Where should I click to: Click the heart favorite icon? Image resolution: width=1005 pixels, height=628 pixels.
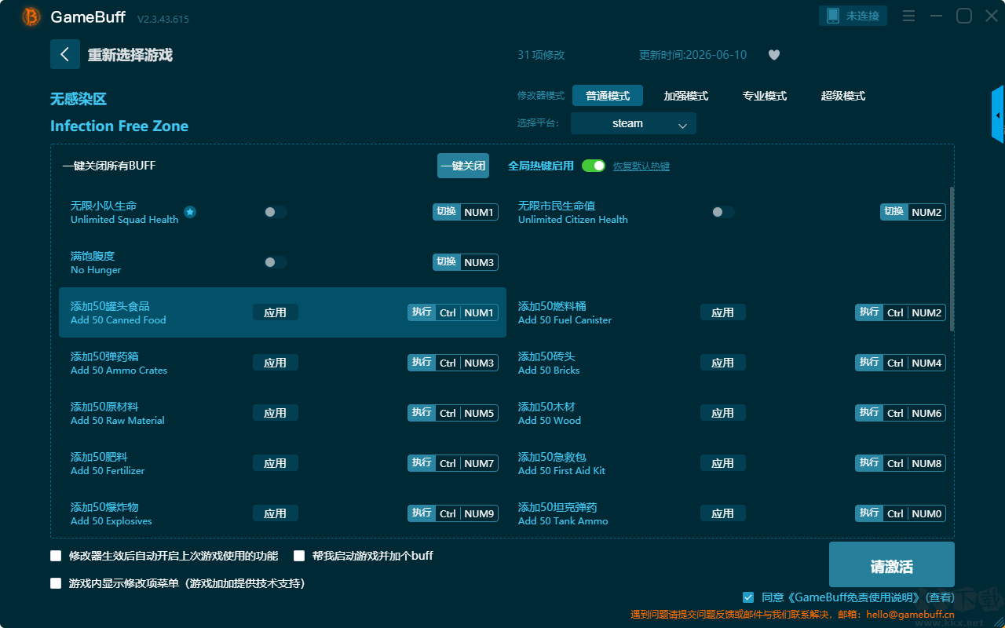tap(774, 55)
